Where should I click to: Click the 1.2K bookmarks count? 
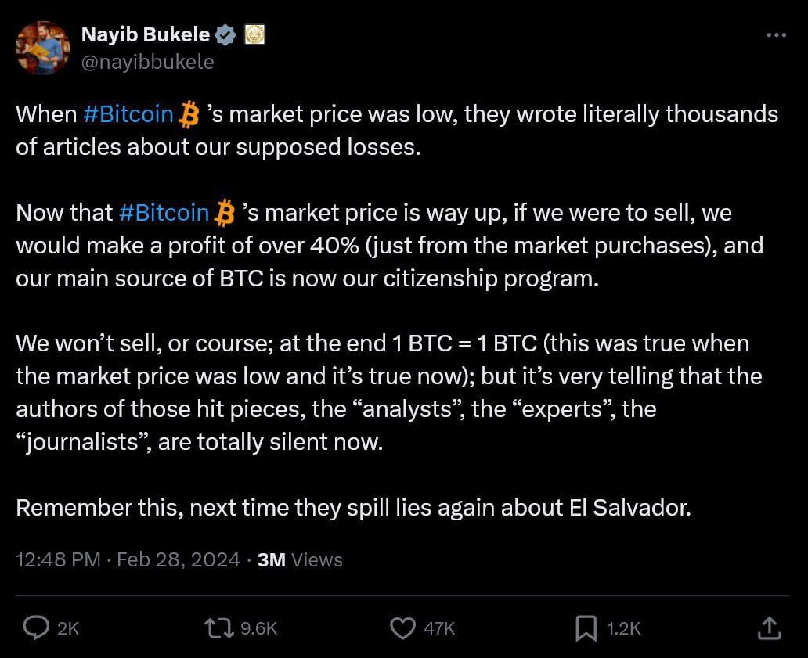[624, 628]
